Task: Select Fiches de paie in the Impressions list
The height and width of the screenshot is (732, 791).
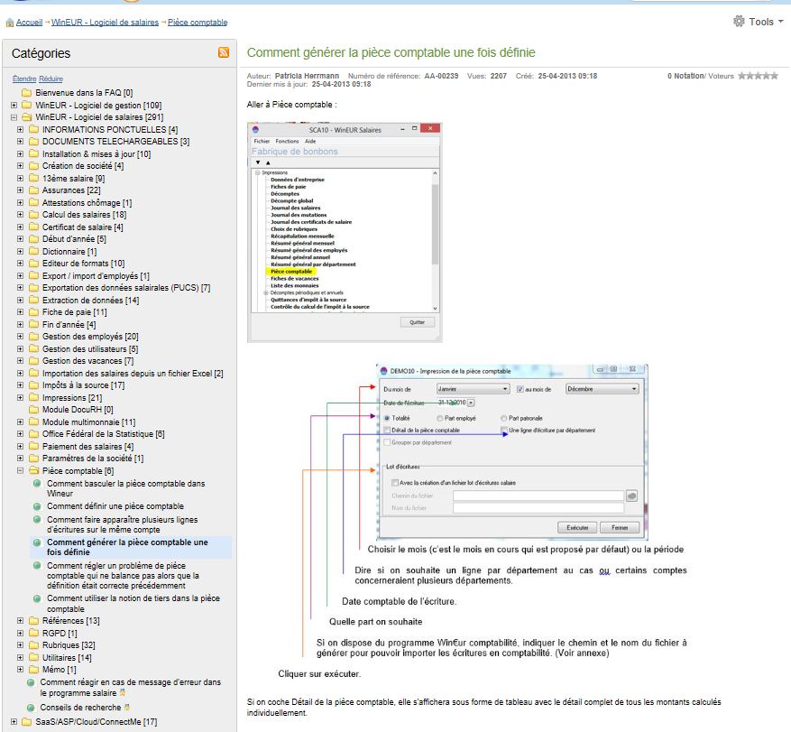Action: pos(288,187)
